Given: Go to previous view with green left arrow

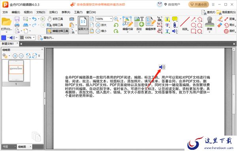Looking at the screenshot, I should coord(43,19).
